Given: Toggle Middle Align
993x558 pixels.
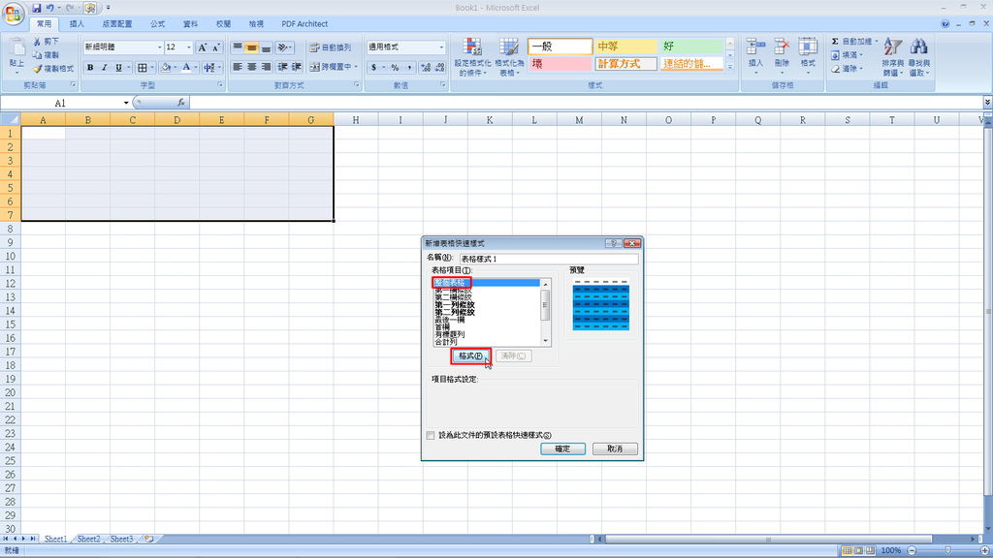Looking at the screenshot, I should [252, 47].
